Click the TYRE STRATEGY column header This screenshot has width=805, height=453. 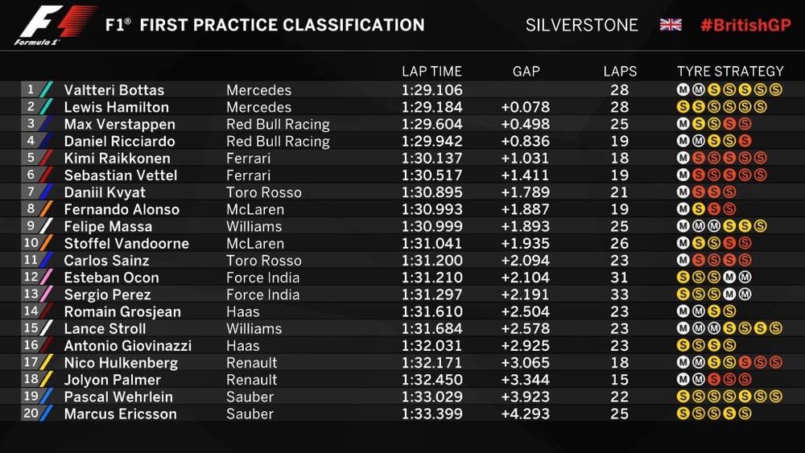pyautogui.click(x=730, y=72)
